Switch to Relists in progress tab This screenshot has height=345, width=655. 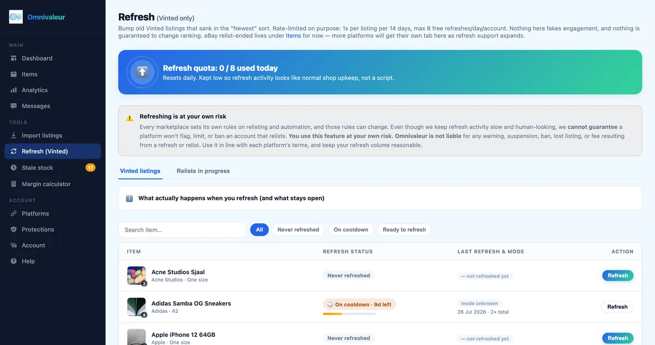[x=203, y=171]
